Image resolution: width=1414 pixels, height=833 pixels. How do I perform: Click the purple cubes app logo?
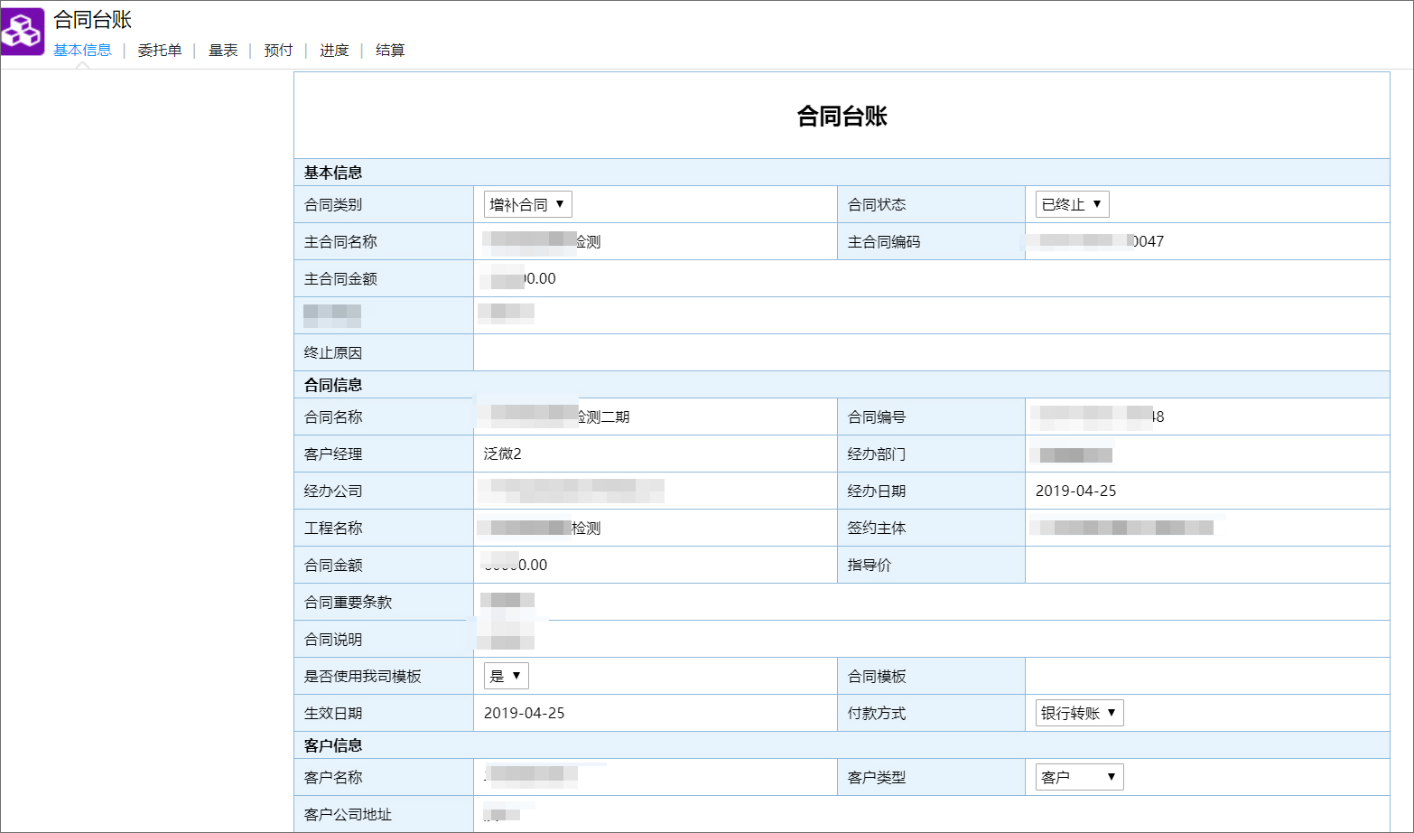[x=23, y=32]
